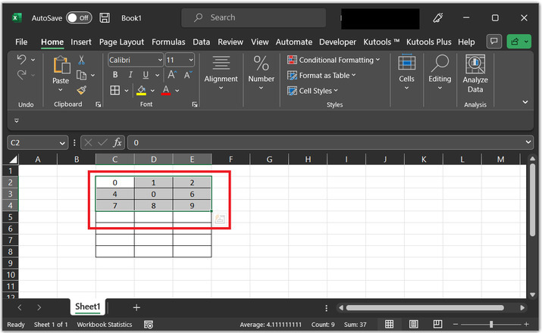Click the Save disk icon in title bar

105,18
